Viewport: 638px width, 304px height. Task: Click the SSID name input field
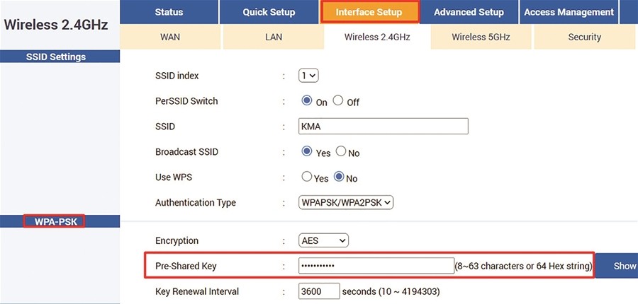(x=384, y=127)
